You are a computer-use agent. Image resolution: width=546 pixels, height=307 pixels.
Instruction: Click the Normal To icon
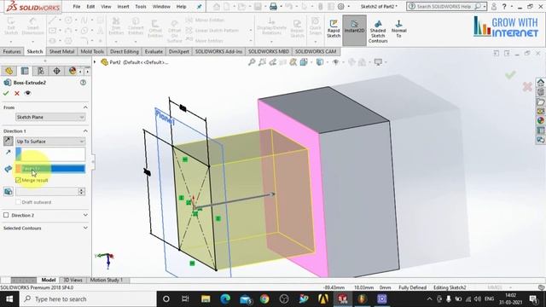[398, 28]
